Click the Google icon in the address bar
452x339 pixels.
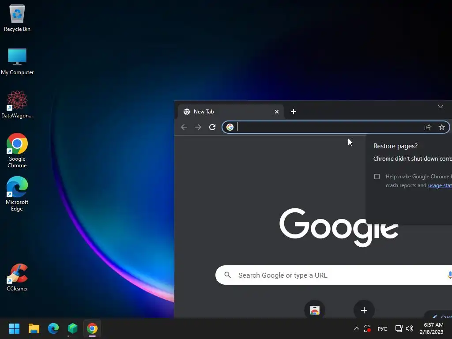(230, 127)
